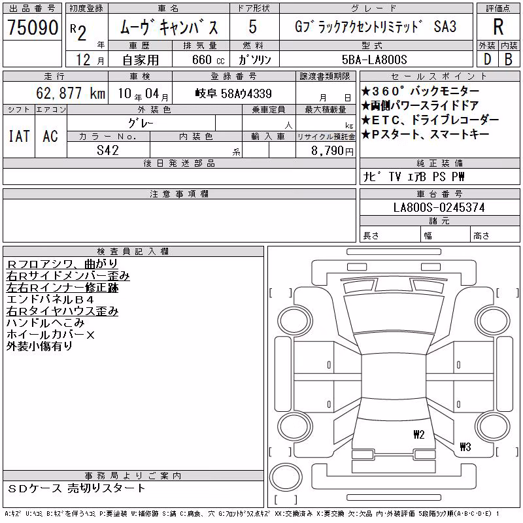
Task: Click sales point Pスタート、スマートキー
Action: tap(426, 135)
